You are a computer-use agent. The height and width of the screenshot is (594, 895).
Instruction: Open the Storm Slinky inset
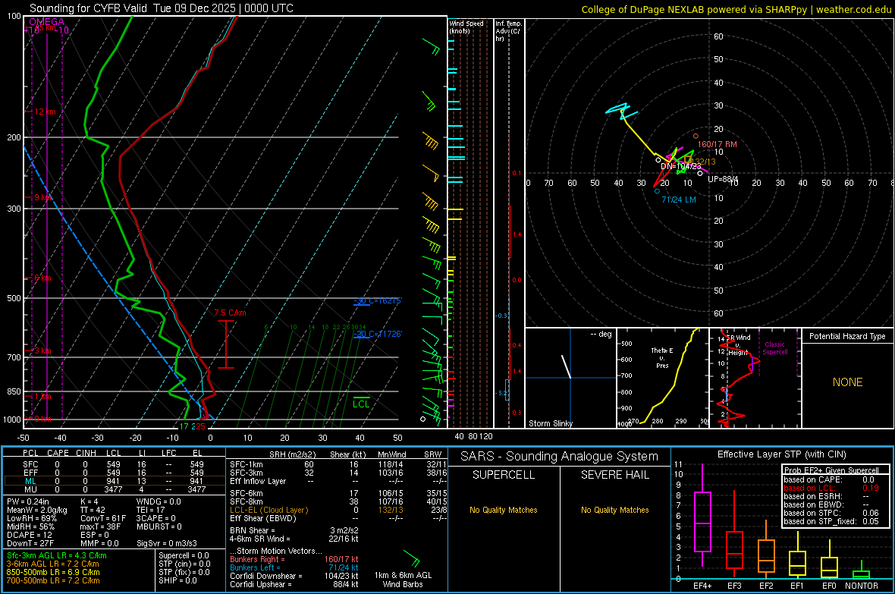tap(571, 378)
